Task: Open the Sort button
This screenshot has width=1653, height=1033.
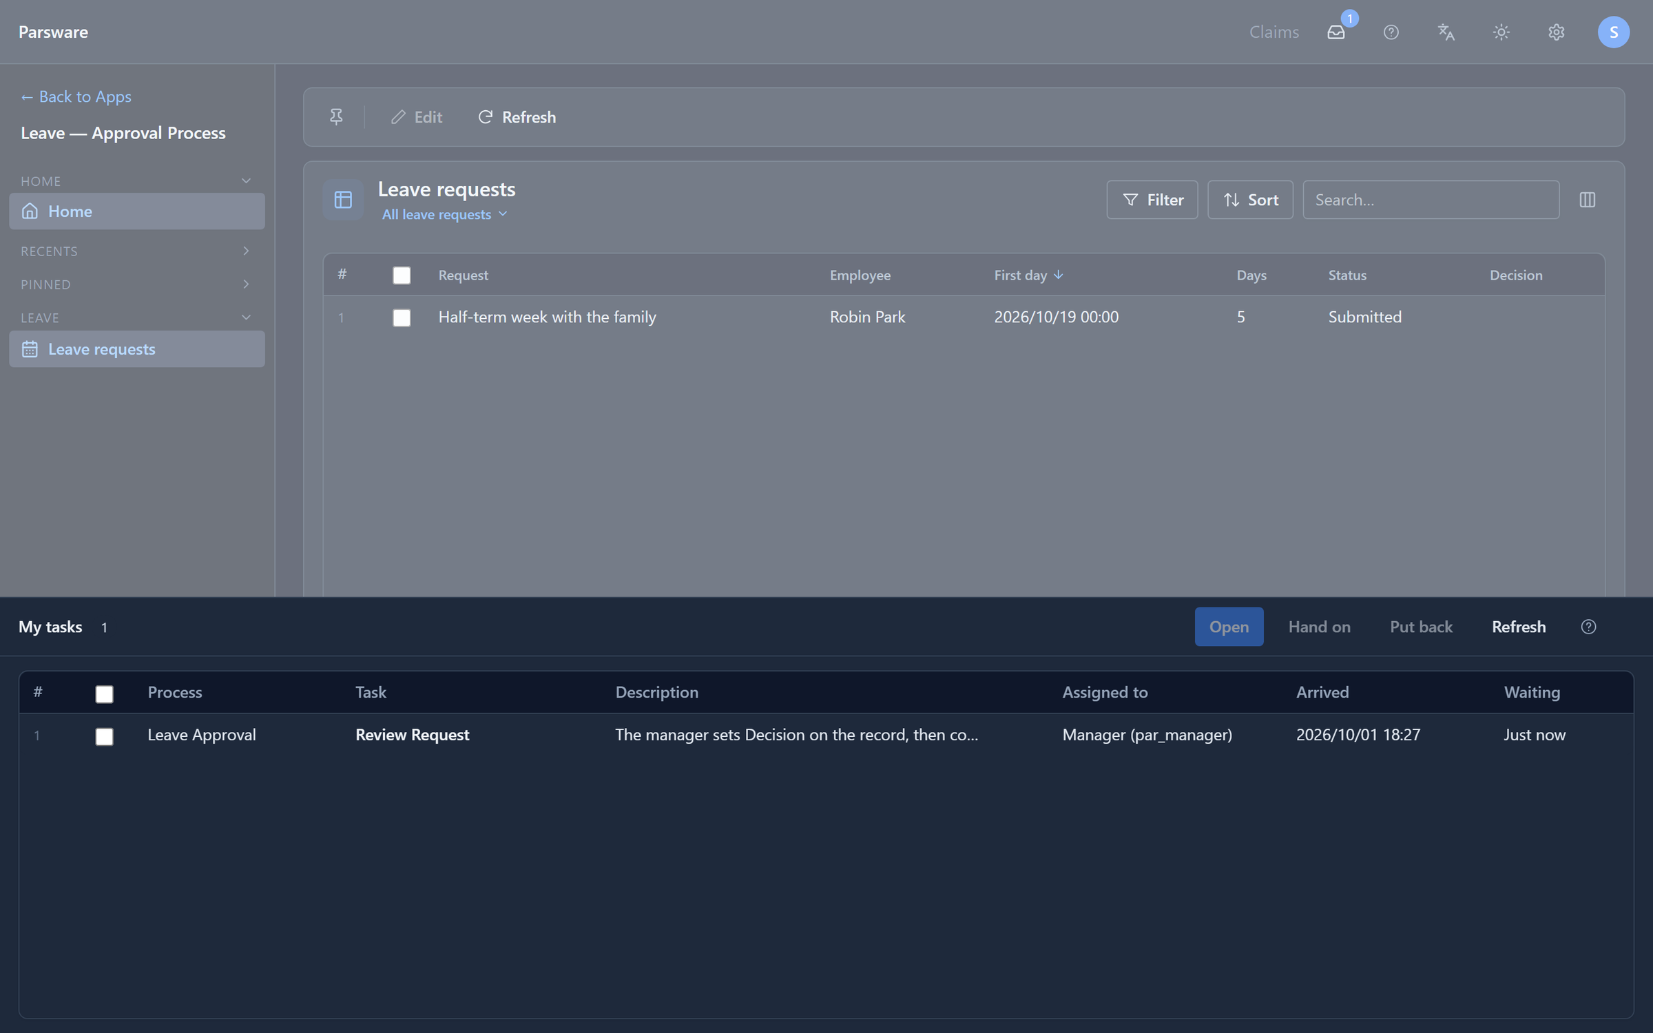Action: click(x=1250, y=200)
